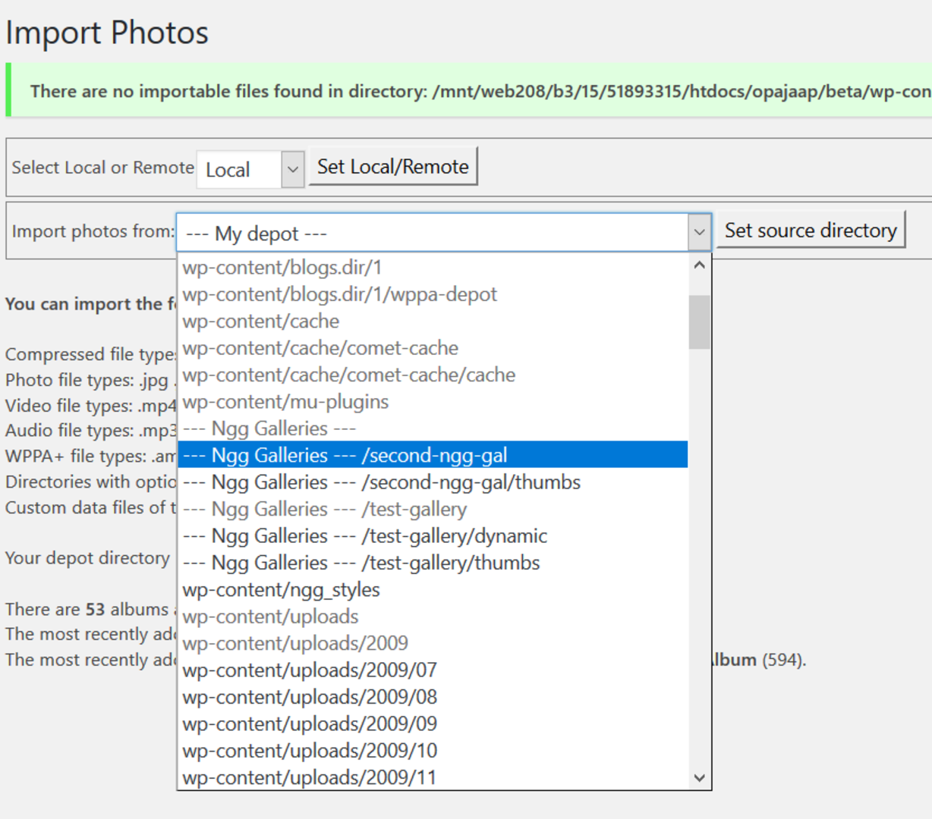Click the dropdown list scrollbar thumb
Image resolution: width=932 pixels, height=819 pixels.
(699, 322)
